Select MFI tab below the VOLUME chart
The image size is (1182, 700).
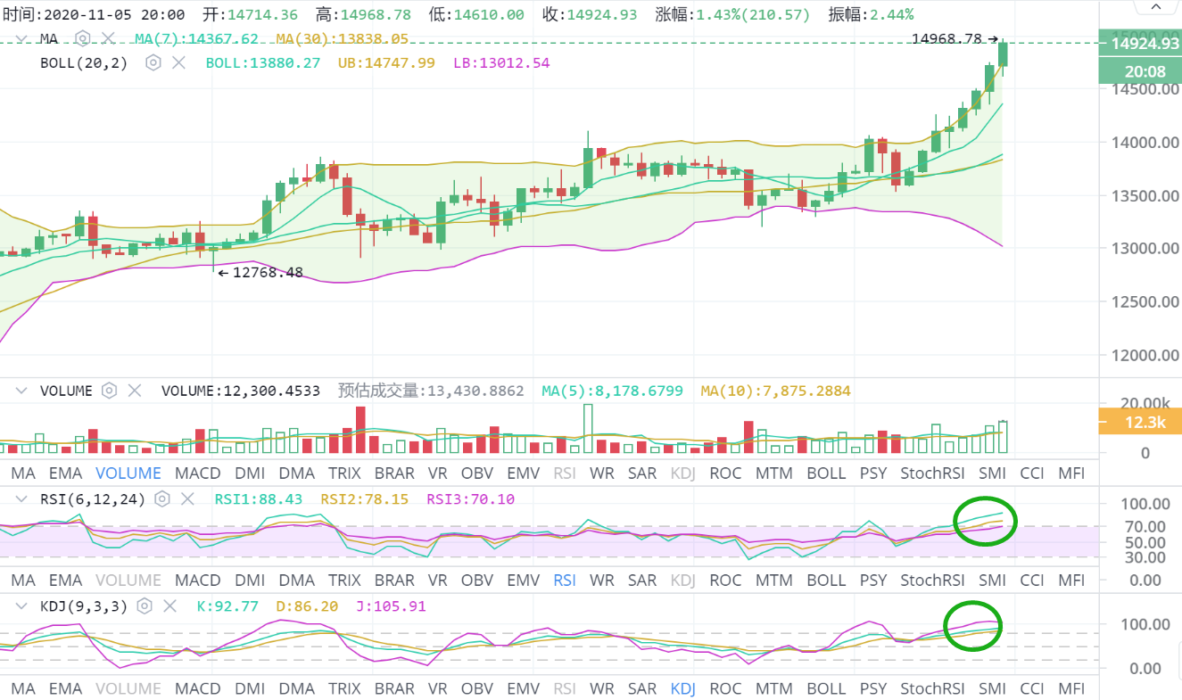tap(1071, 474)
